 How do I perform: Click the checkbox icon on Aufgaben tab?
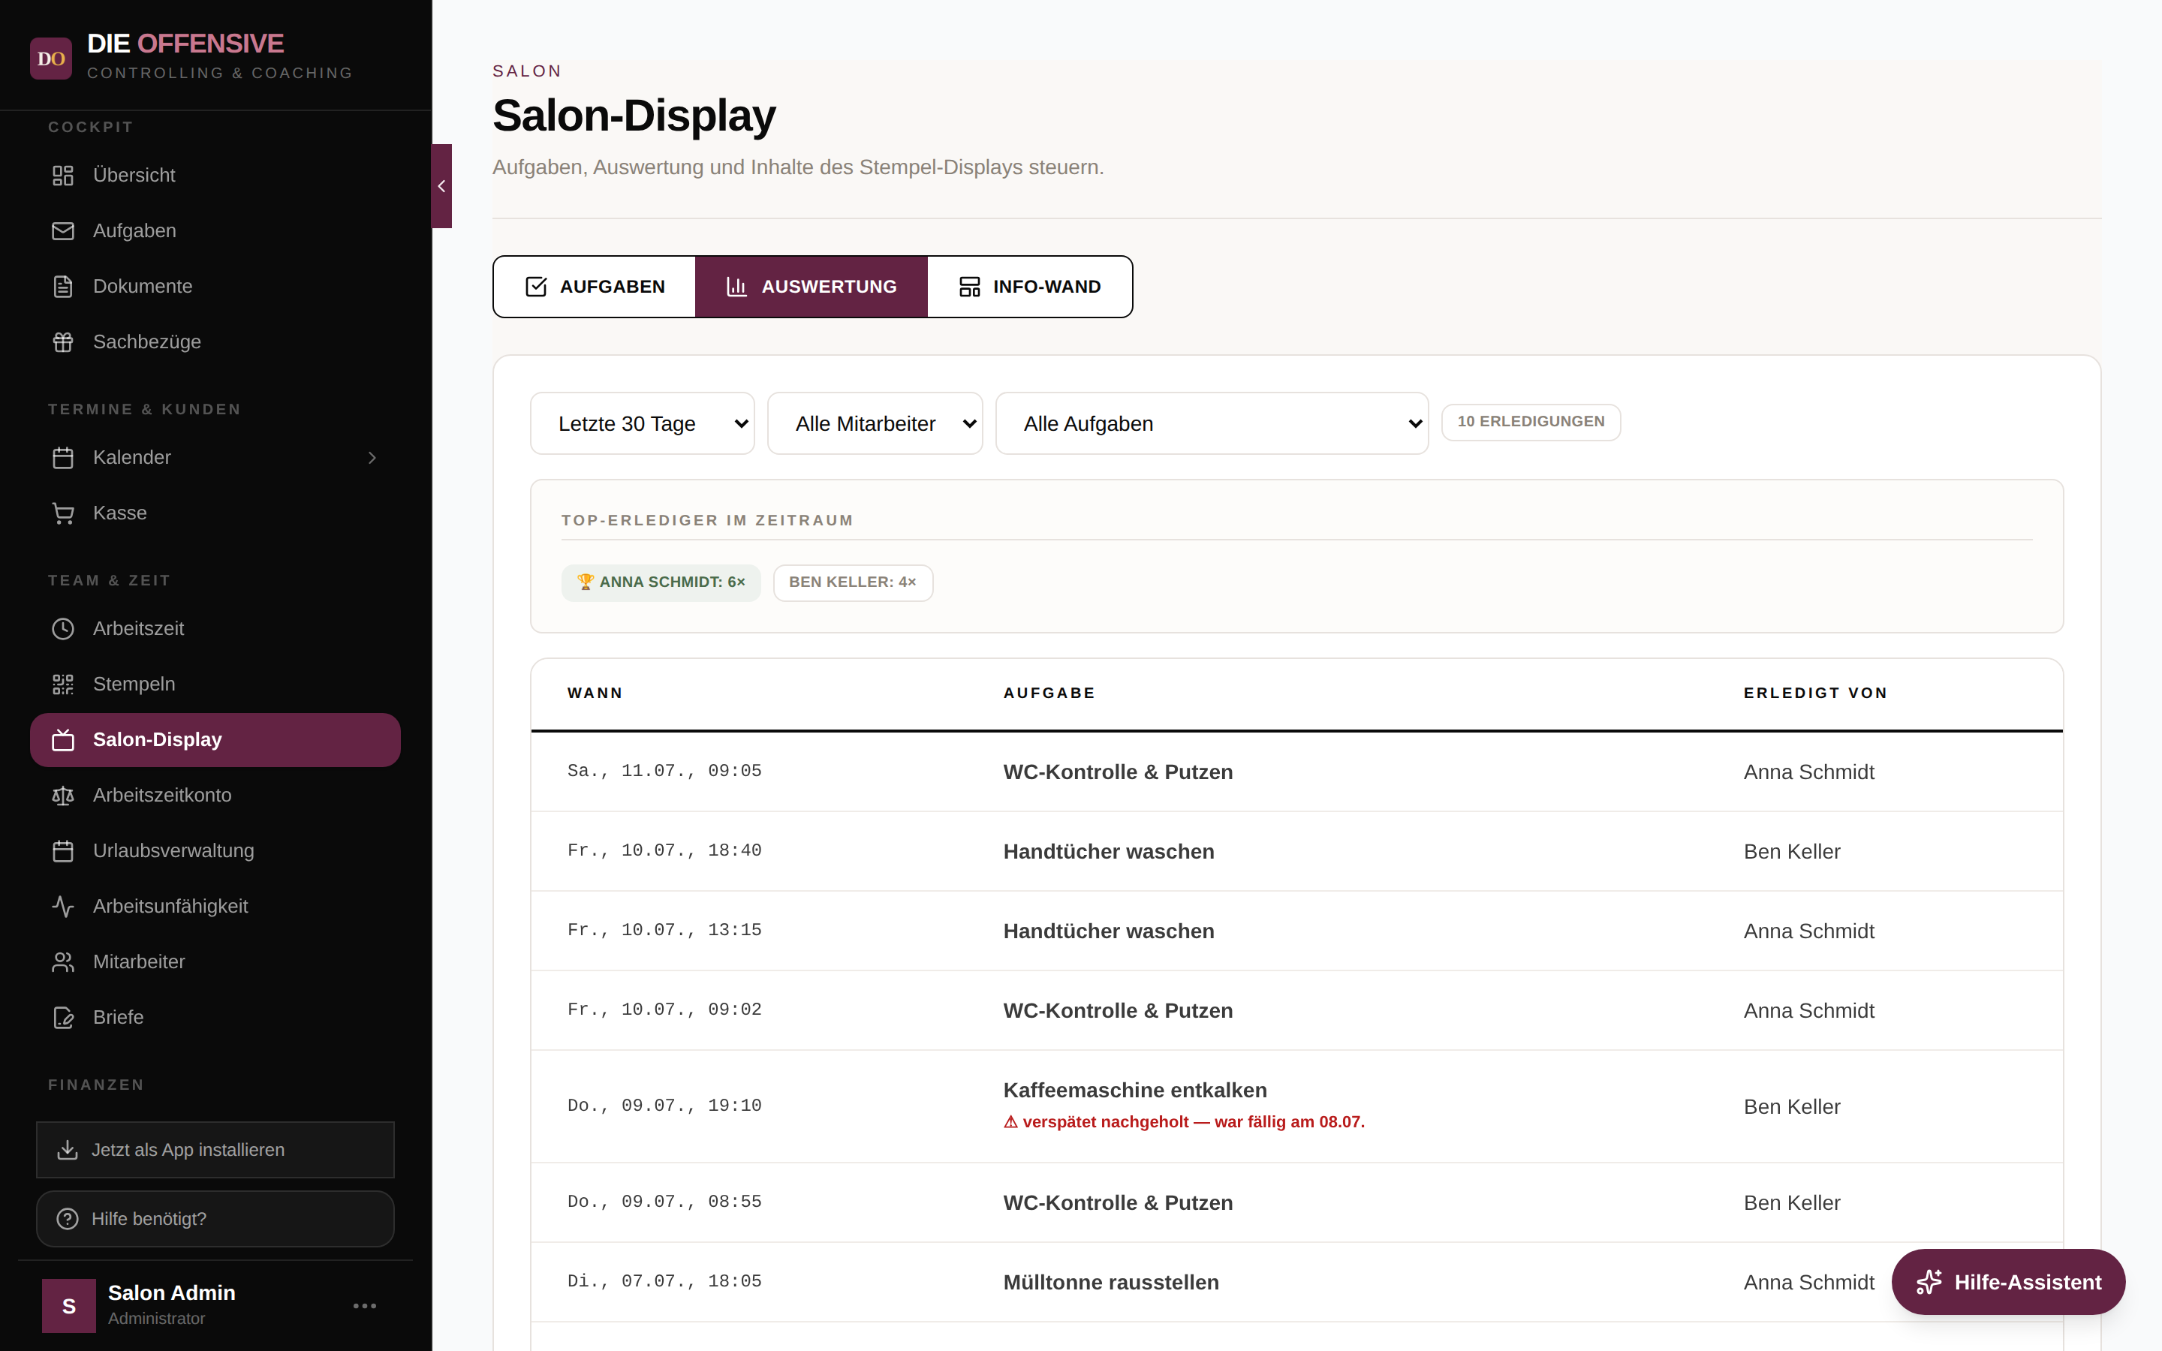point(536,287)
